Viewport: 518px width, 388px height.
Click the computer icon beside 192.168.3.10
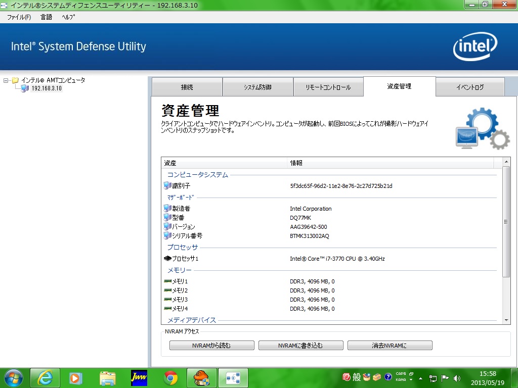(x=25, y=88)
